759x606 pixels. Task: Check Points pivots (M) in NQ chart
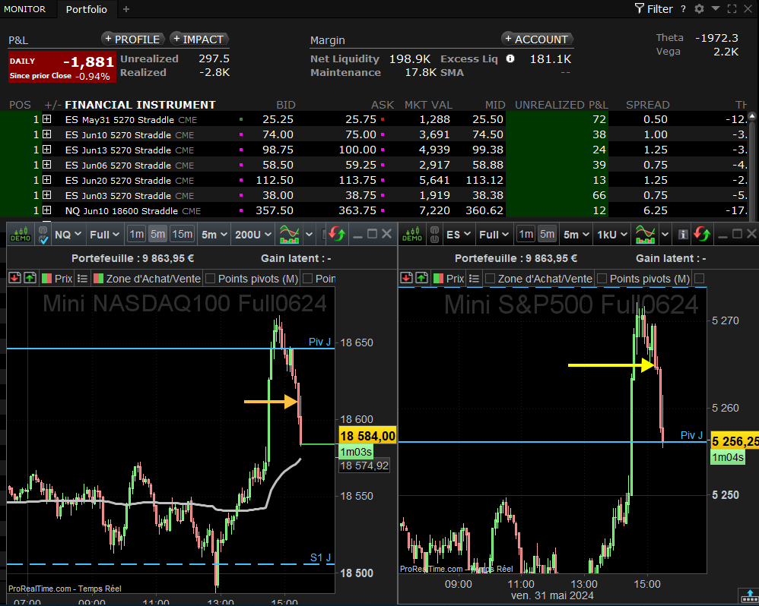coord(210,279)
